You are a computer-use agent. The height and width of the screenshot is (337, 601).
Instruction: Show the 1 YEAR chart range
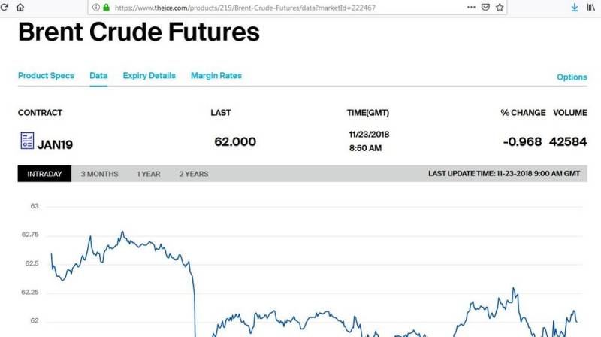point(149,174)
